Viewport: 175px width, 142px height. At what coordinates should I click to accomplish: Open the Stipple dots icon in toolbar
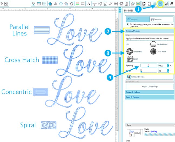coord(166,4)
